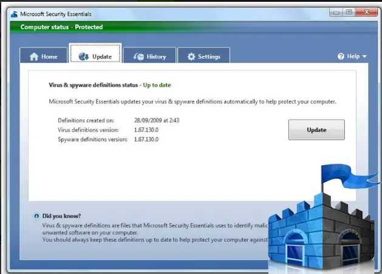Screen dimensions: 382x274
Task: Click the large Update button
Action: [316, 129]
